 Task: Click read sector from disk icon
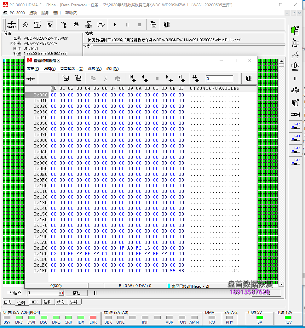tap(66, 78)
